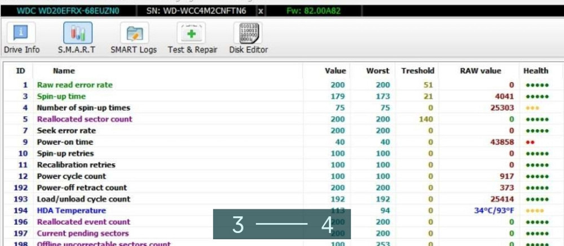The width and height of the screenshot is (564, 246).
Task: Sort by the Name column header
Action: (64, 71)
